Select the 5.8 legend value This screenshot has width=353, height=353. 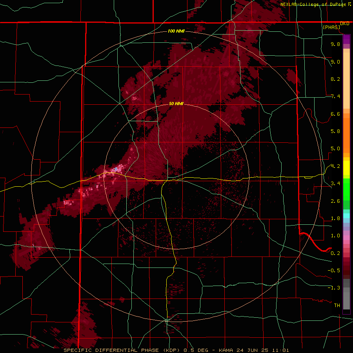[x=335, y=131]
